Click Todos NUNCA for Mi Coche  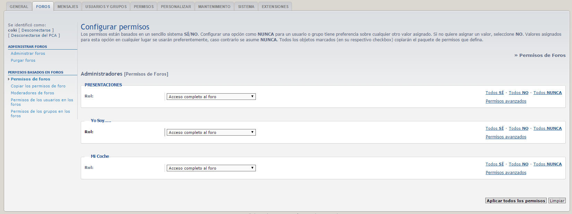click(547, 164)
